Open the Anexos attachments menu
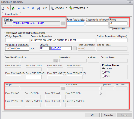Image resolution: width=134 pixels, height=119 pixels. [x=57, y=8]
